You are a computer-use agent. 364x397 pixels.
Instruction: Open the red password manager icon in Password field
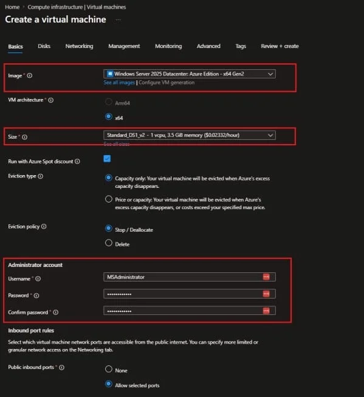click(266, 294)
